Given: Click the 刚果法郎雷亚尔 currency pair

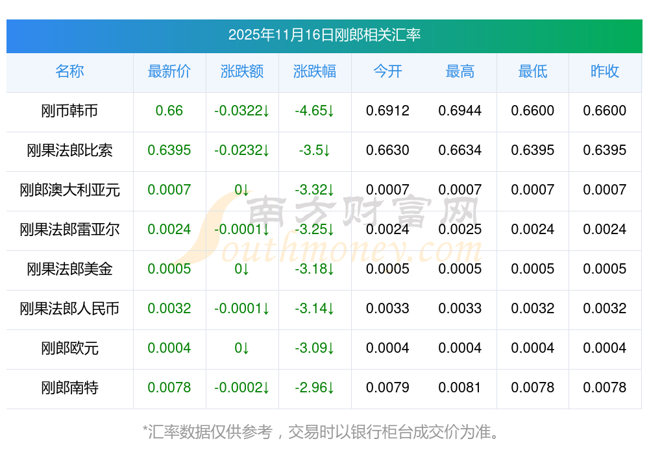Looking at the screenshot, I should pos(69,230).
